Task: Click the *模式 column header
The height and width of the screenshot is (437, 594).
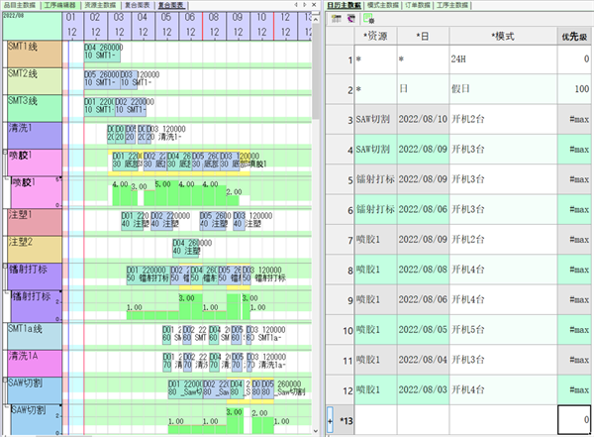Action: coord(503,36)
